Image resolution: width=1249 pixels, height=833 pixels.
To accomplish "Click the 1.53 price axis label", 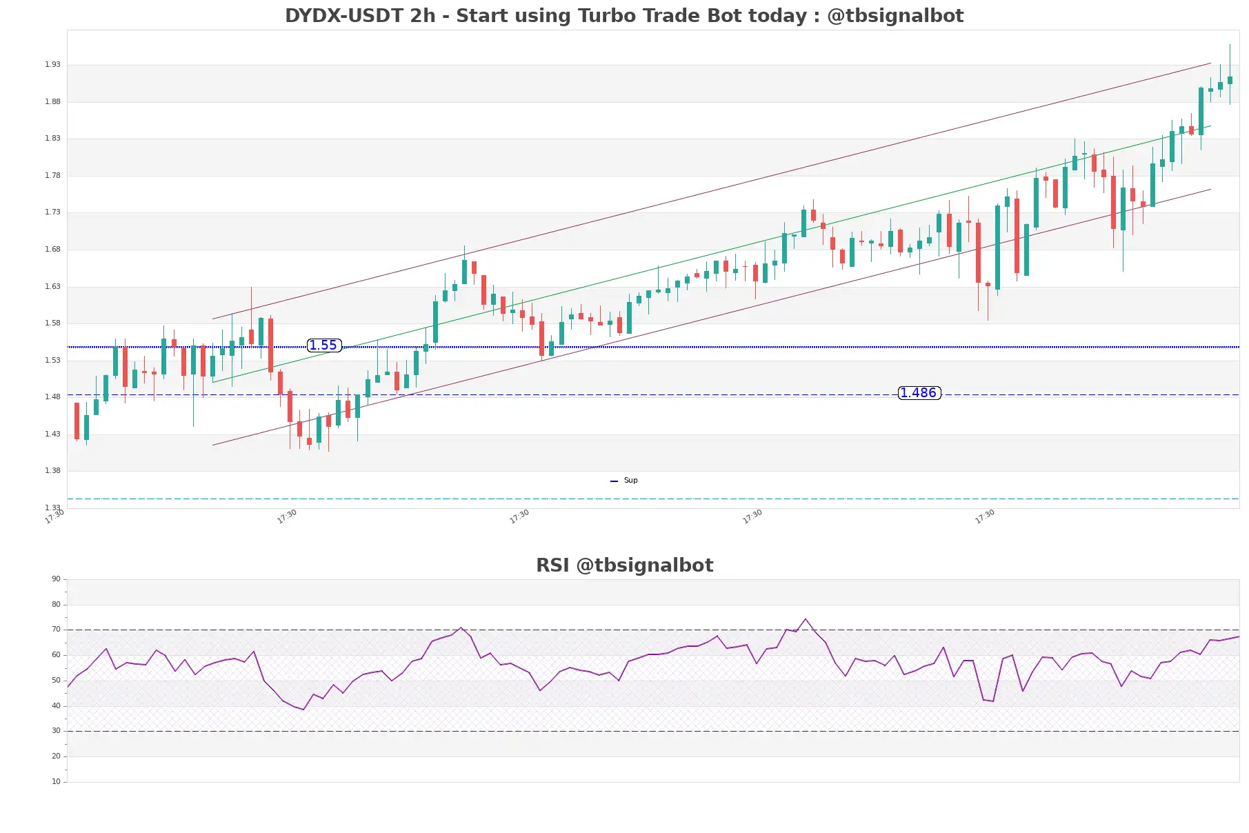I will point(52,361).
